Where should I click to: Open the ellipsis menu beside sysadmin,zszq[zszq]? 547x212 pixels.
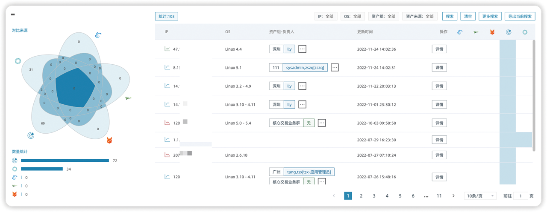[335, 67]
